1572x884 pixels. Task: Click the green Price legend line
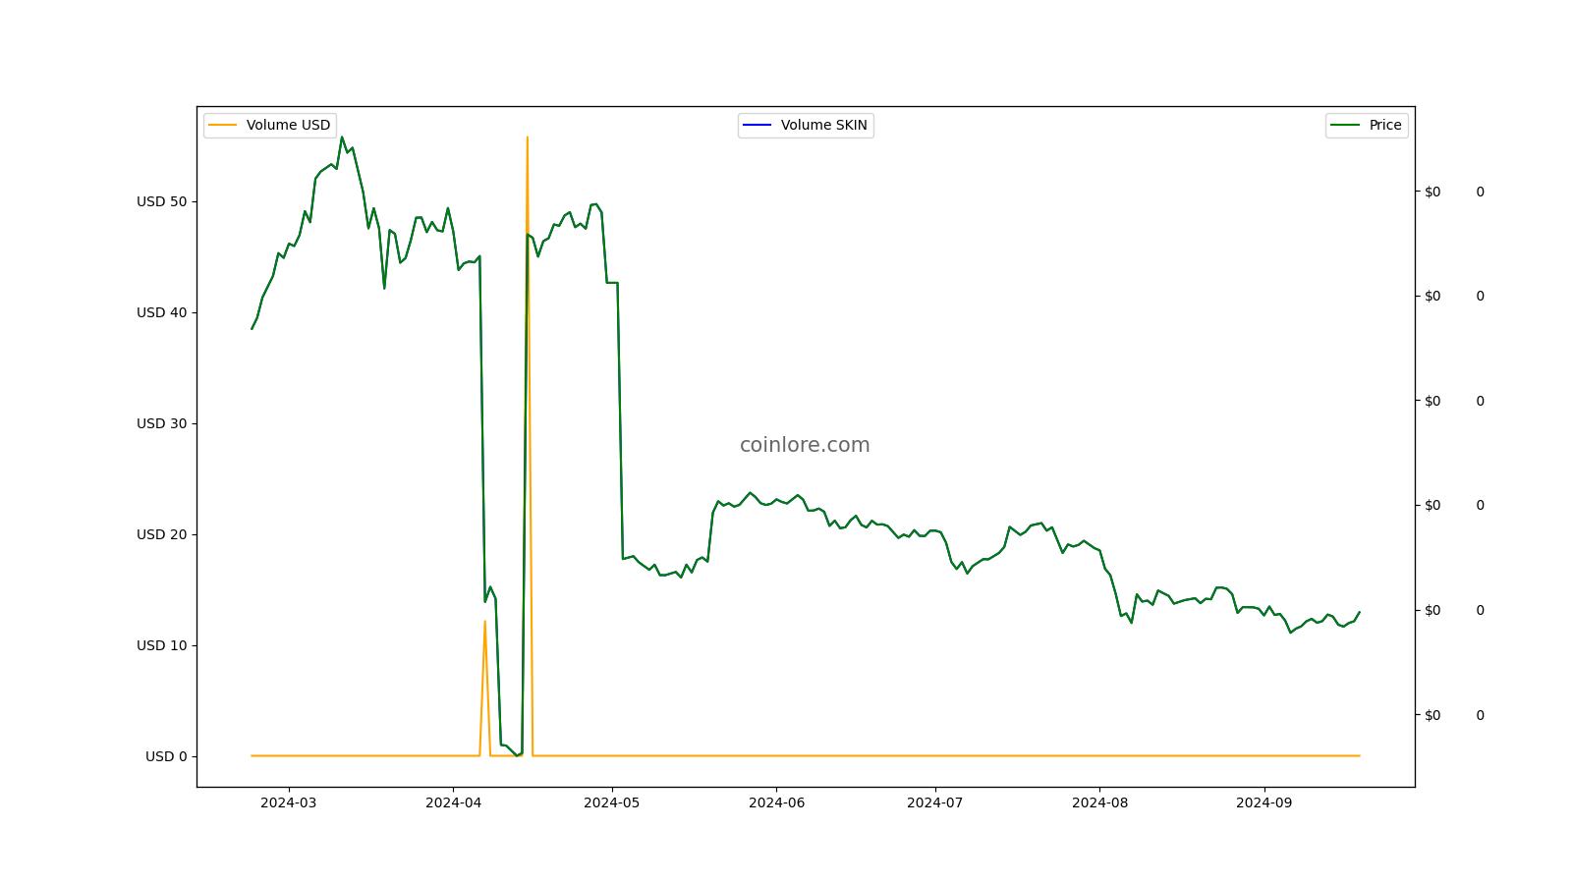(x=1345, y=125)
